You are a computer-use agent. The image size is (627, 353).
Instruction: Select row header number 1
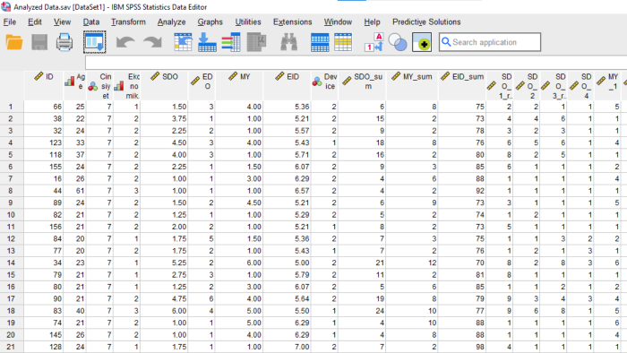click(11, 107)
